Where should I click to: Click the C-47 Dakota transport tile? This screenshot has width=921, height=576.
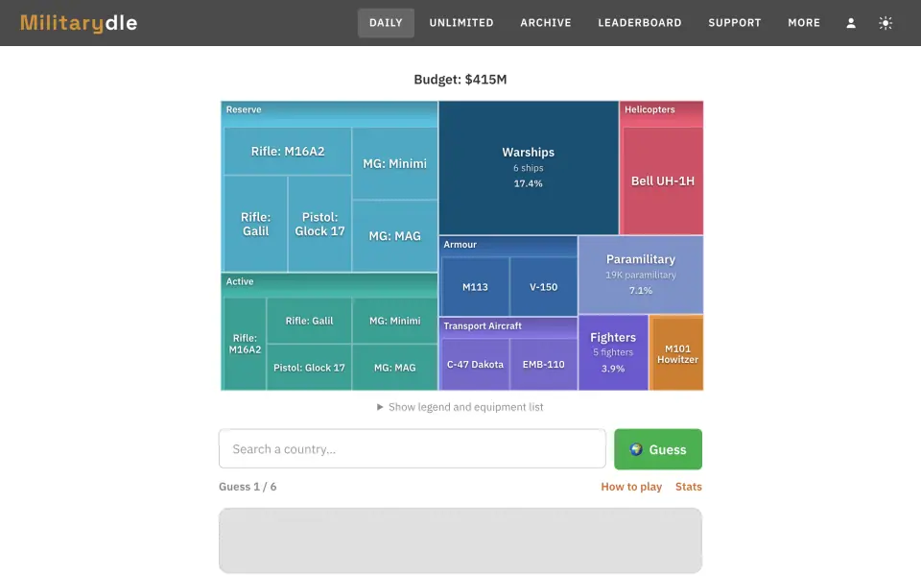(475, 365)
